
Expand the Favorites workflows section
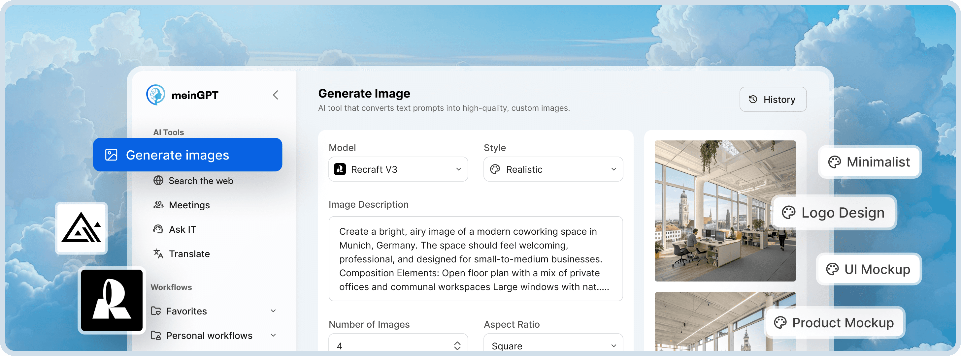[x=273, y=311]
